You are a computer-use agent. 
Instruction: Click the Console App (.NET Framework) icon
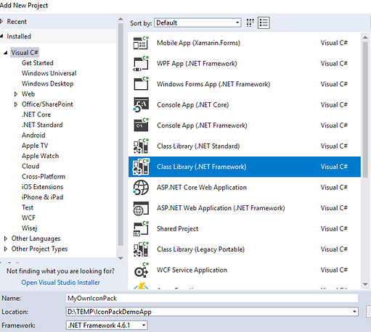point(141,125)
